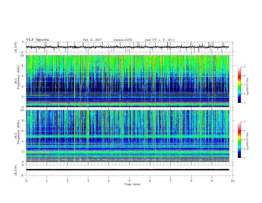Click the "-3" label on ch.2 color bar
262x203 pixels.
[x=244, y=122]
